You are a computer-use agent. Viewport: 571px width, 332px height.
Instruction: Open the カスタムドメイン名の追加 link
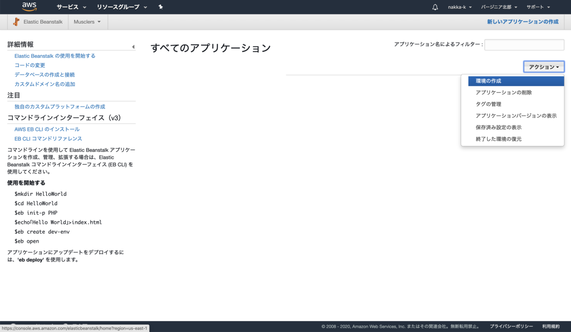pyautogui.click(x=45, y=84)
